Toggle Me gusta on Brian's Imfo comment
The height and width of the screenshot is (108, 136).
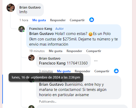(x=39, y=20)
